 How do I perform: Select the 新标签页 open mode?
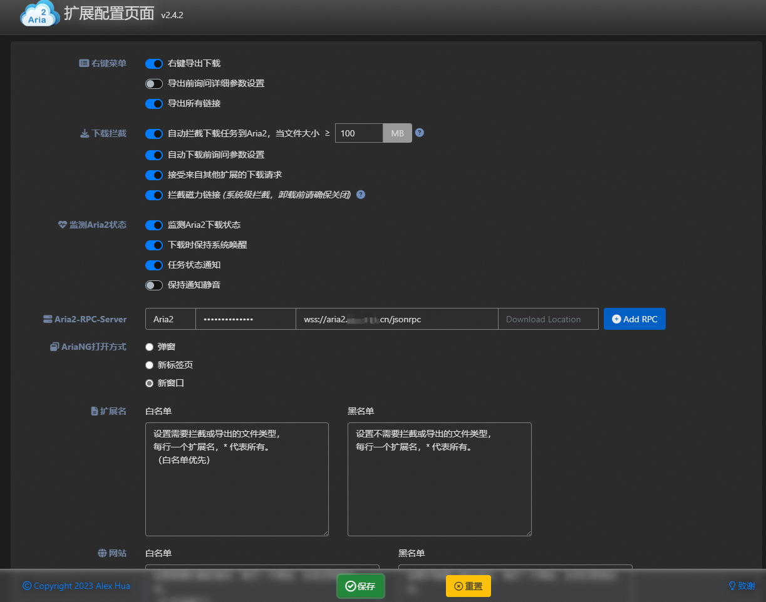[149, 365]
